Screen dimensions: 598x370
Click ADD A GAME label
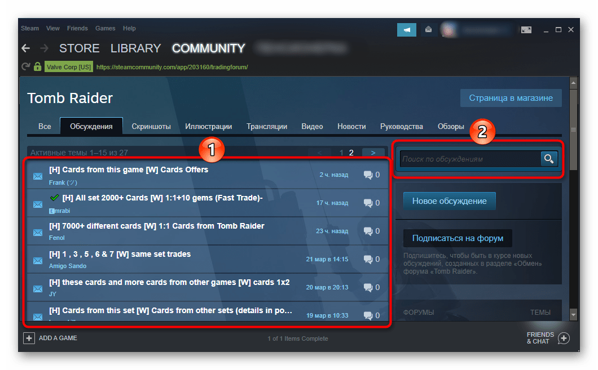click(58, 338)
